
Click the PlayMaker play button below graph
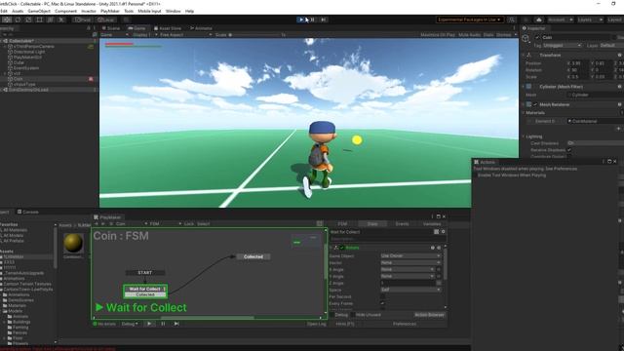(x=149, y=324)
